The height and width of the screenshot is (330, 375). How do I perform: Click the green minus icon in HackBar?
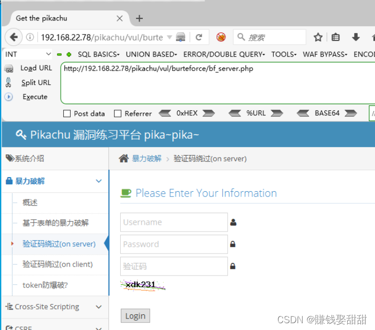point(59,54)
